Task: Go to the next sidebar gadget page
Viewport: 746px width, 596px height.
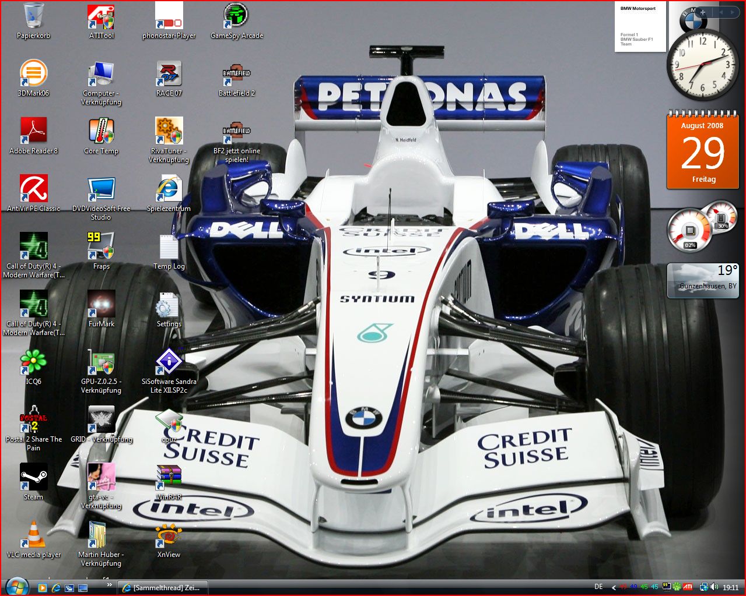Action: point(733,12)
